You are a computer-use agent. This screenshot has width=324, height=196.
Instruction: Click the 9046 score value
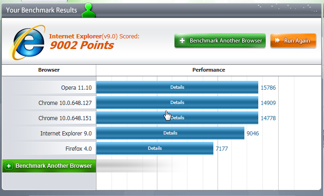pyautogui.click(x=253, y=134)
